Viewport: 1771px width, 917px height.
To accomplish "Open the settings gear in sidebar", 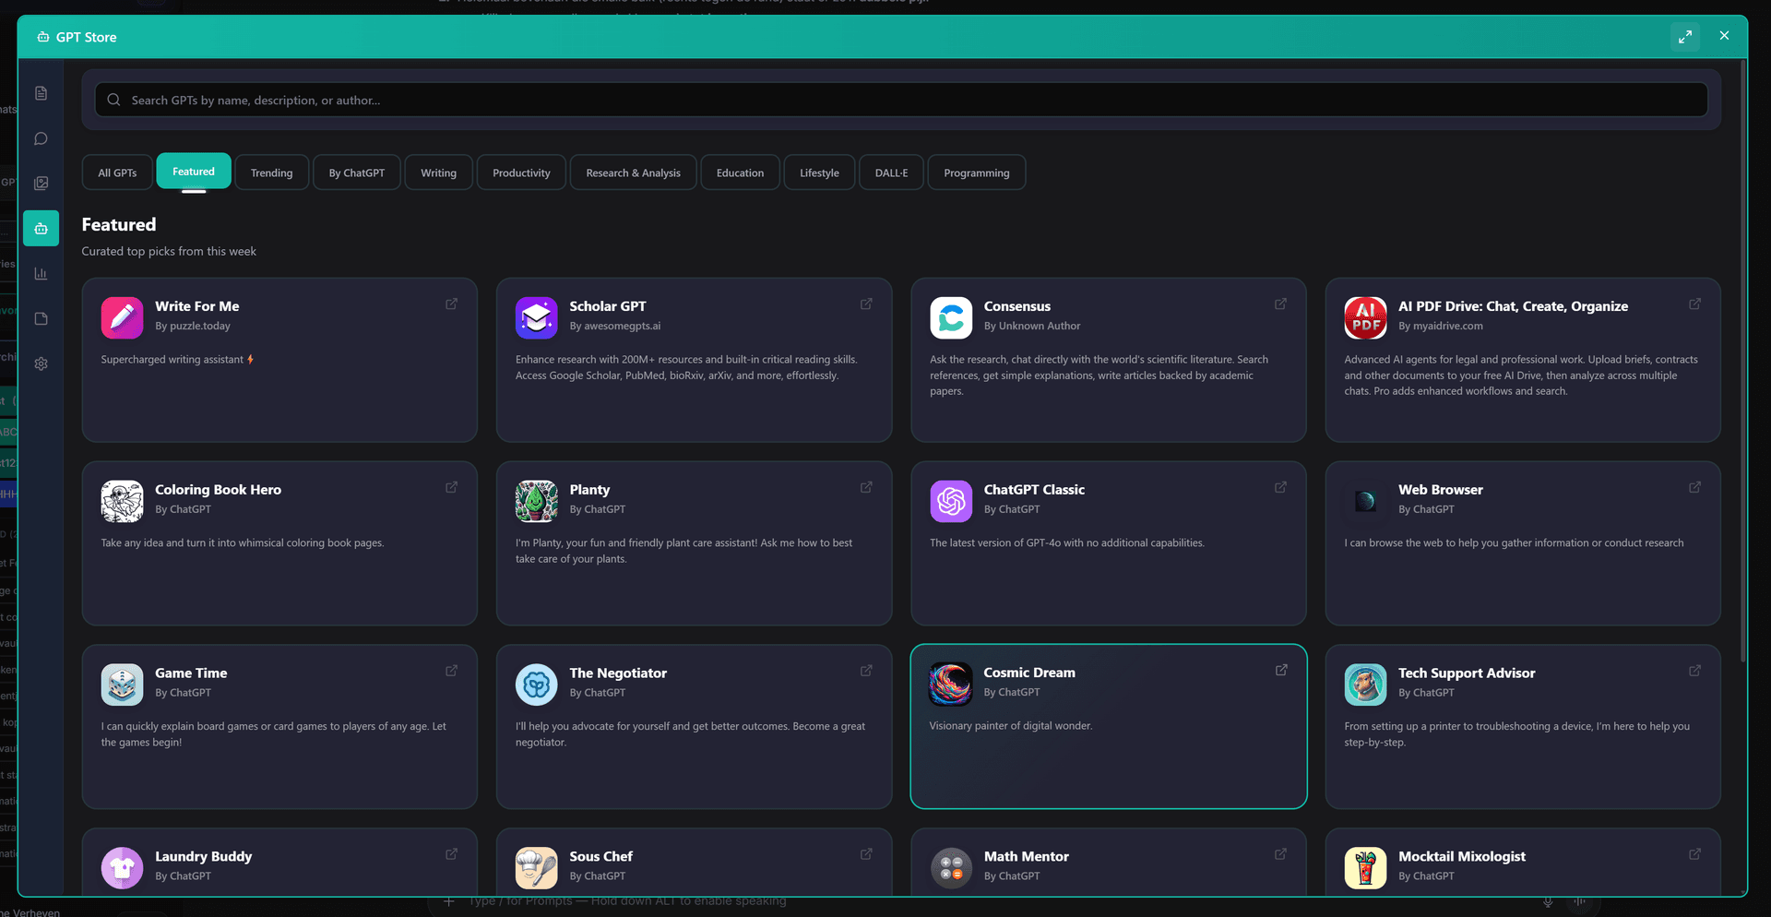I will (41, 363).
